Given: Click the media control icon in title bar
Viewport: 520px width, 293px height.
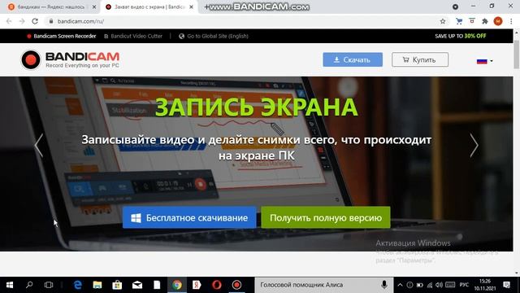Looking at the screenshot, I should (455, 7).
